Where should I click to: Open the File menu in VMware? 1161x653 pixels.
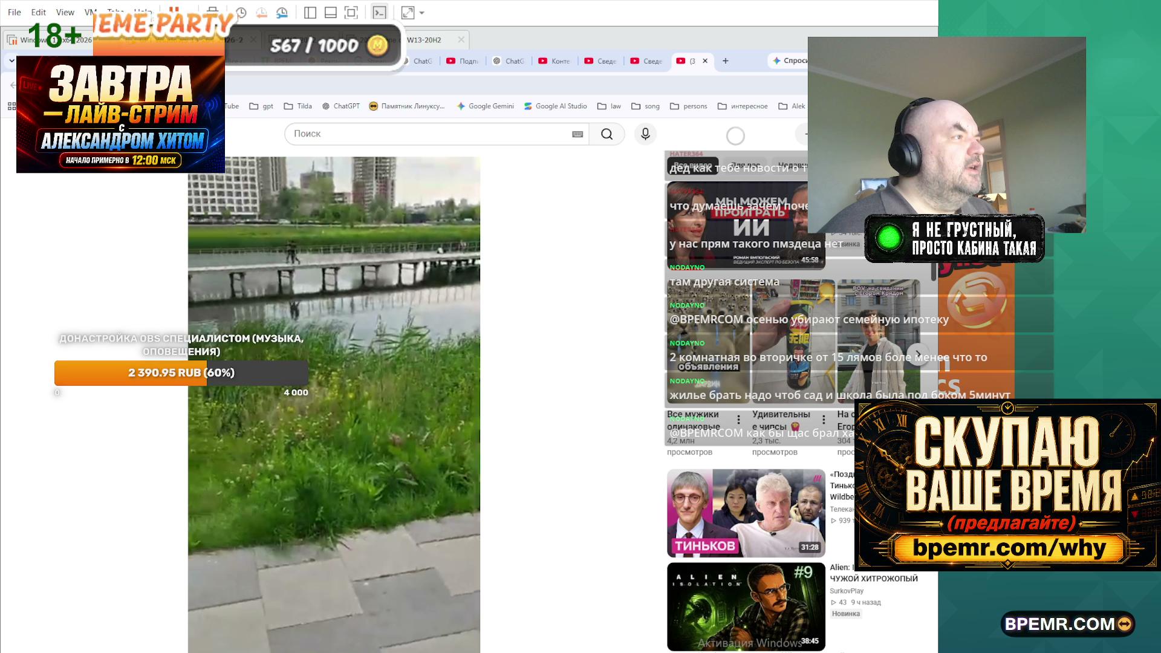[x=15, y=12]
